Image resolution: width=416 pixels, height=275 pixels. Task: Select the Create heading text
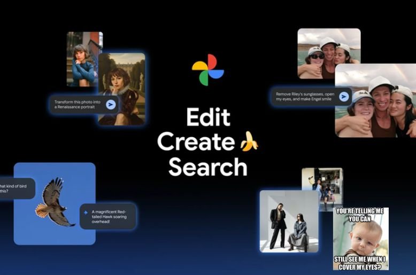pyautogui.click(x=196, y=142)
